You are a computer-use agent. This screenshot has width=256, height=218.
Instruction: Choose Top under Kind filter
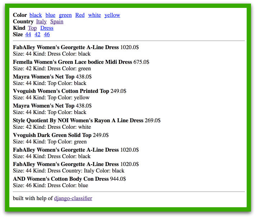32,28
